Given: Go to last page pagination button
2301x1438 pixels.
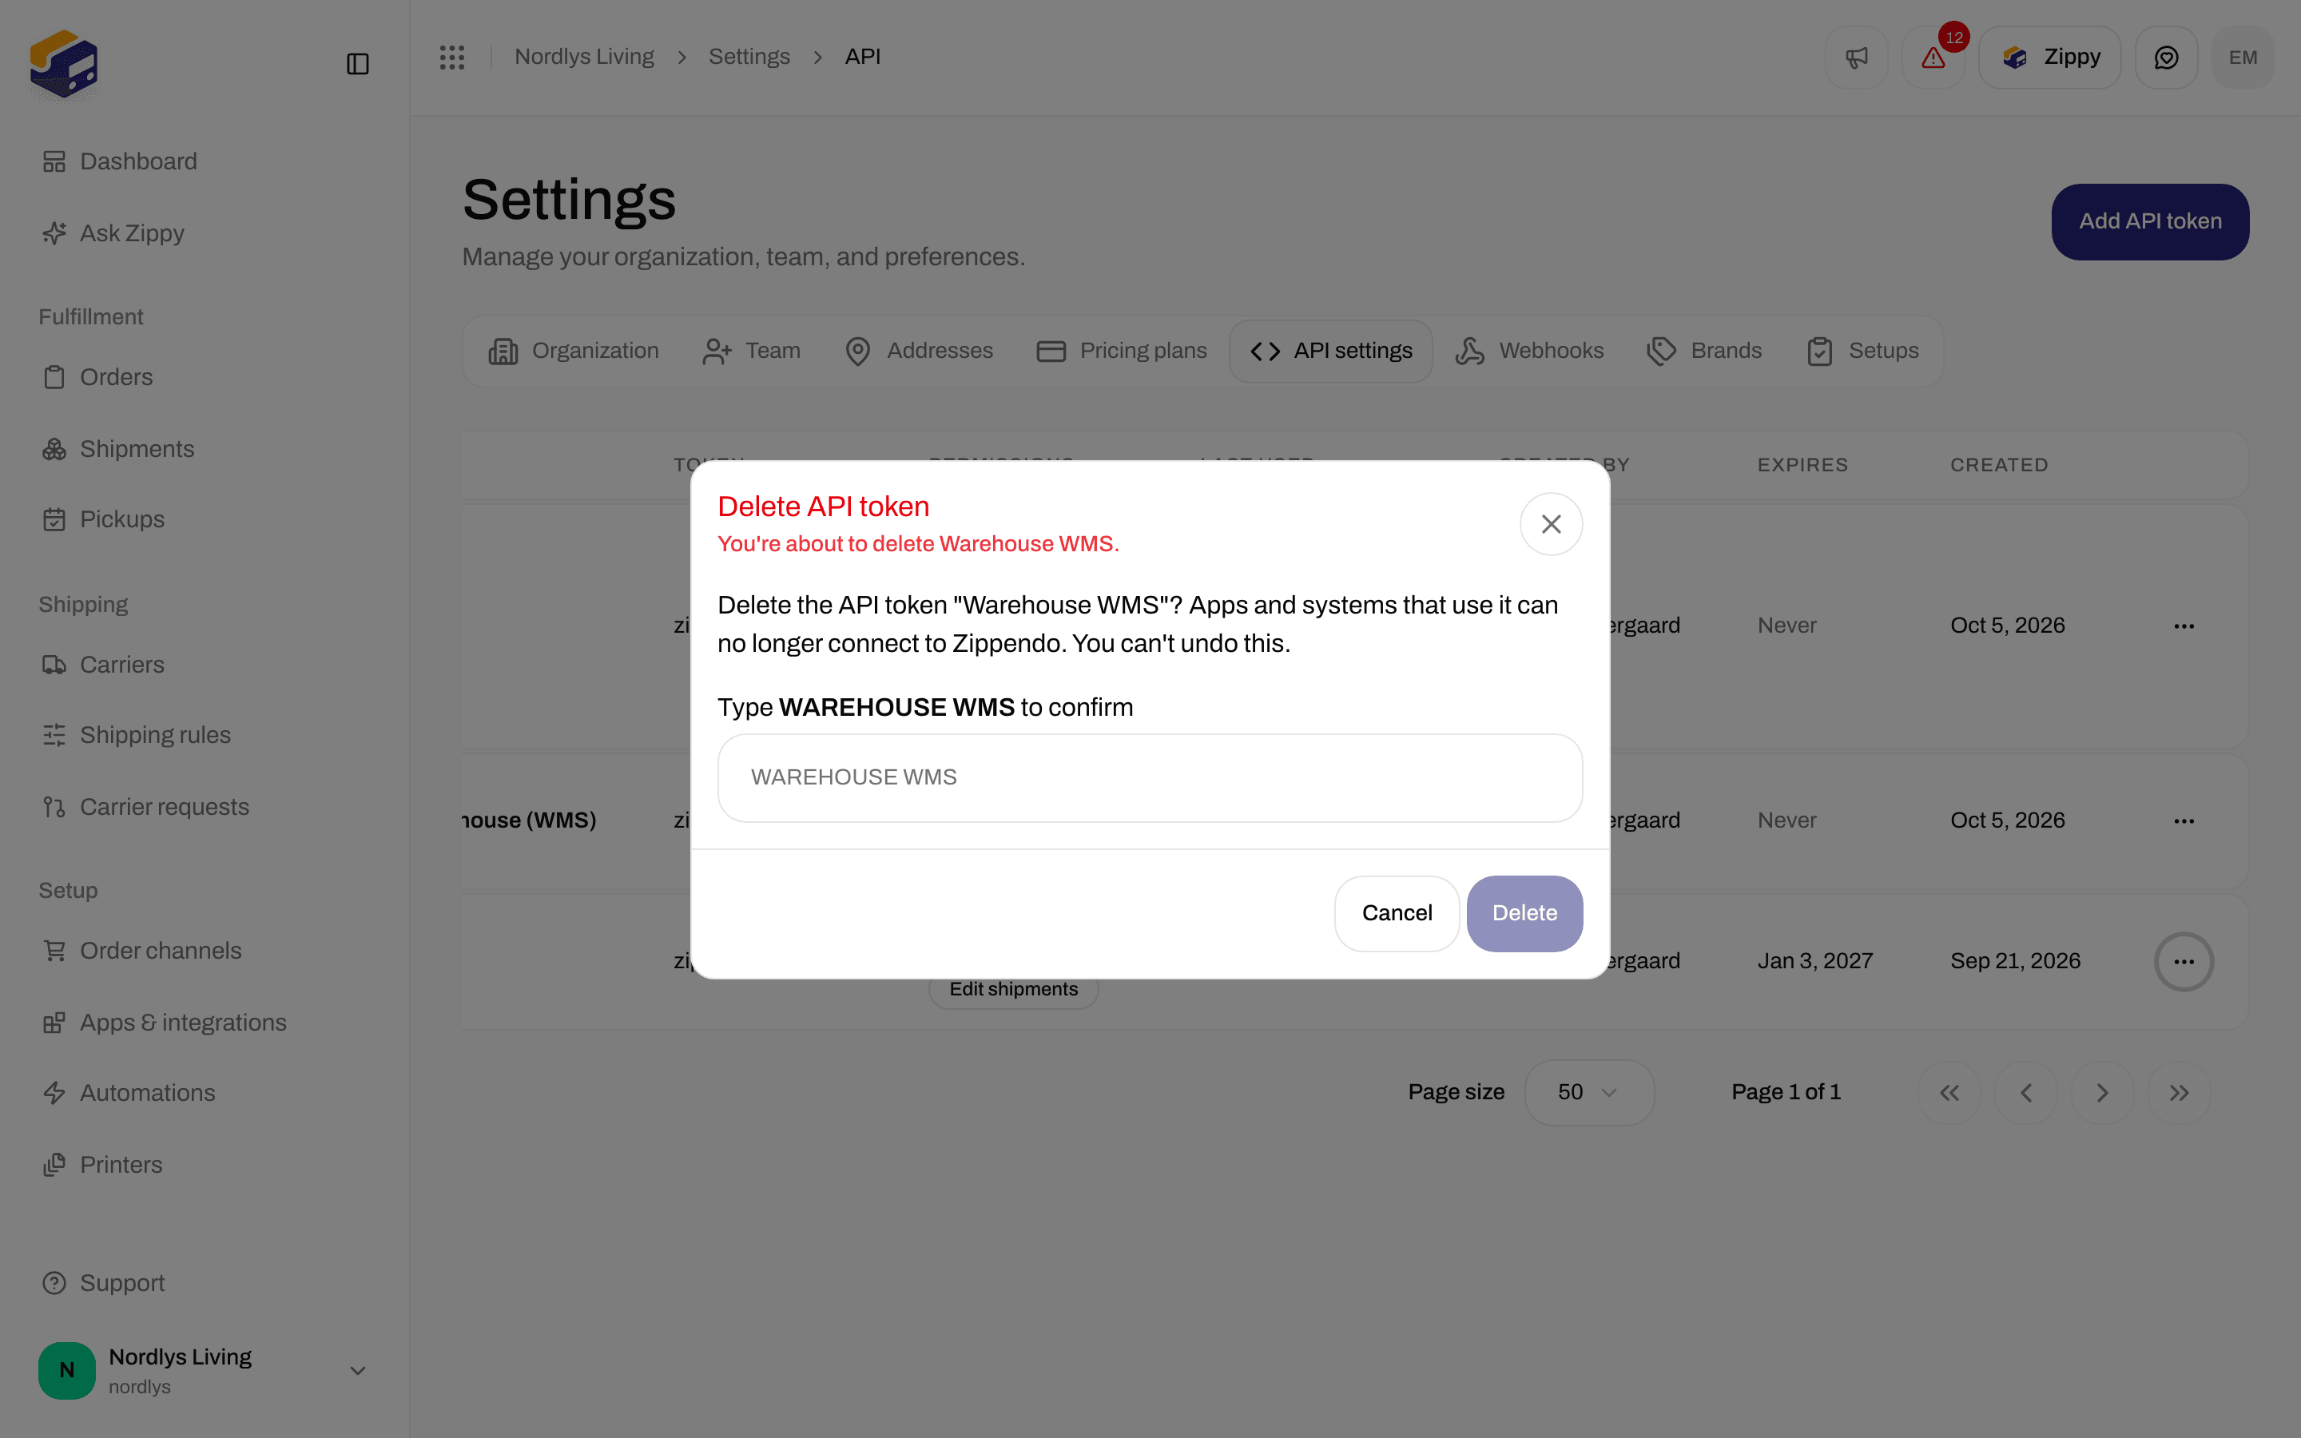Looking at the screenshot, I should point(2180,1093).
